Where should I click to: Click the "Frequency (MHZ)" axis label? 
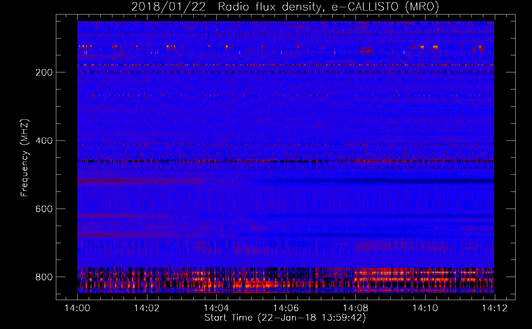[x=25, y=158]
